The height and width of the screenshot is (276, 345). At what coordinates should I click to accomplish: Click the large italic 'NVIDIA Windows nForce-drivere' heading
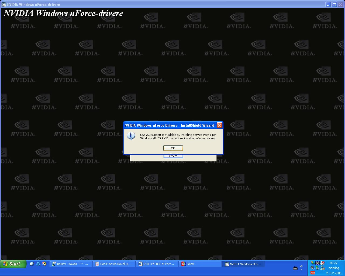tap(63, 13)
